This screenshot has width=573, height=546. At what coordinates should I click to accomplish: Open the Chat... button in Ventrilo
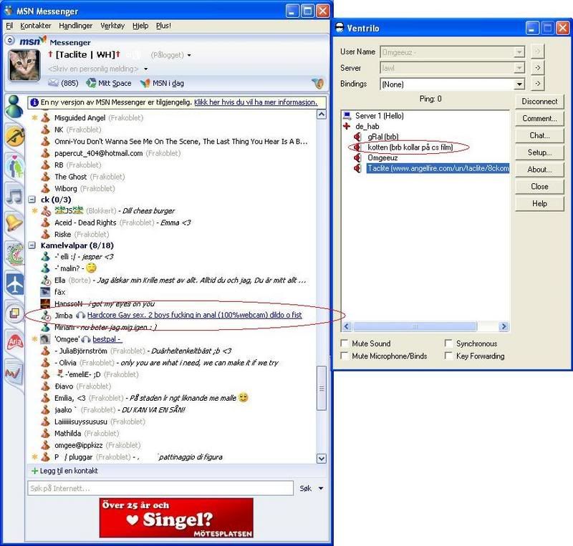(539, 135)
